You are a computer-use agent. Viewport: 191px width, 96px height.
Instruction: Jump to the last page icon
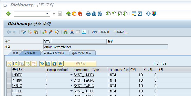pos(125,14)
